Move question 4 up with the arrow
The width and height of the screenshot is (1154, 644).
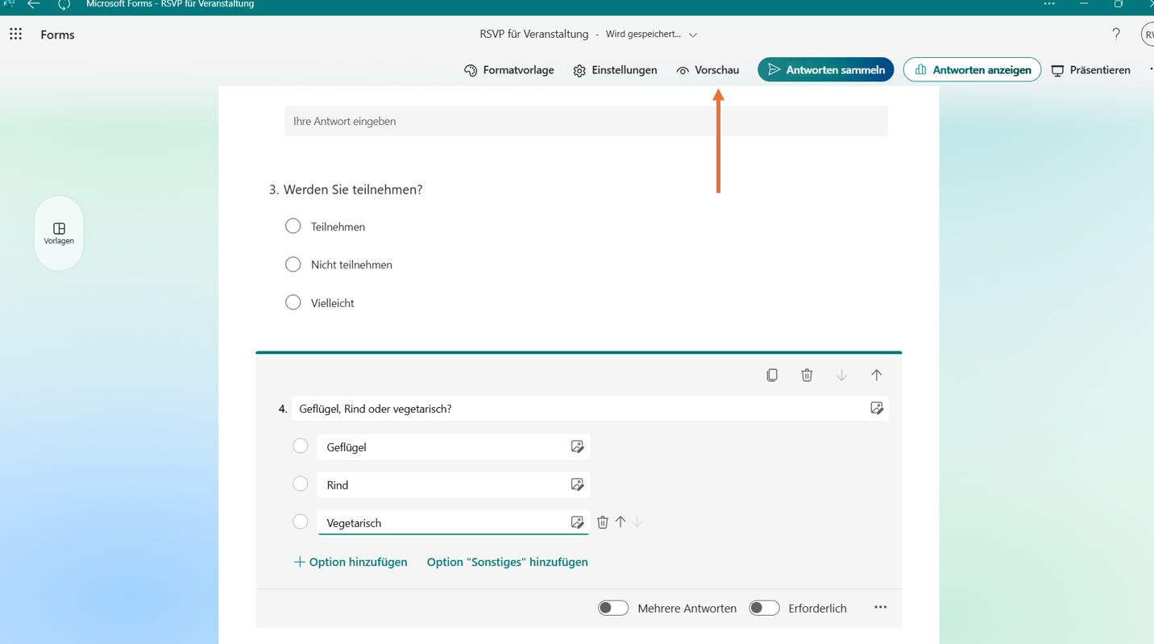coord(876,375)
